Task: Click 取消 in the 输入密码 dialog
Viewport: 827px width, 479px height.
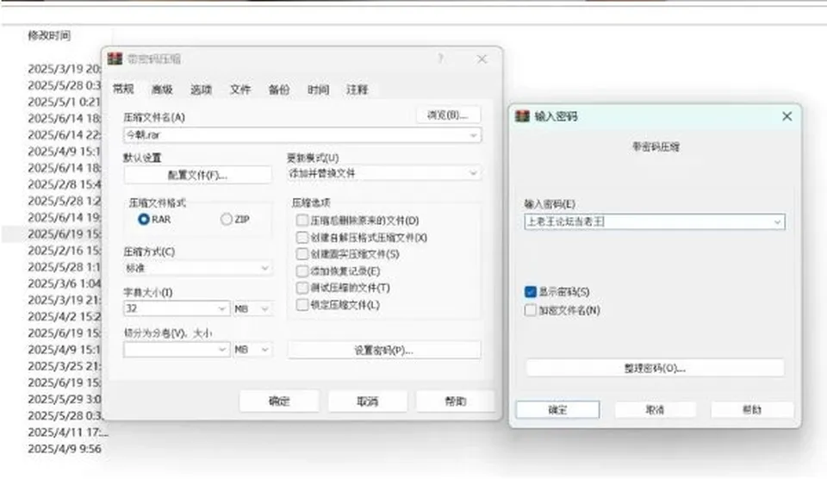Action: (655, 409)
